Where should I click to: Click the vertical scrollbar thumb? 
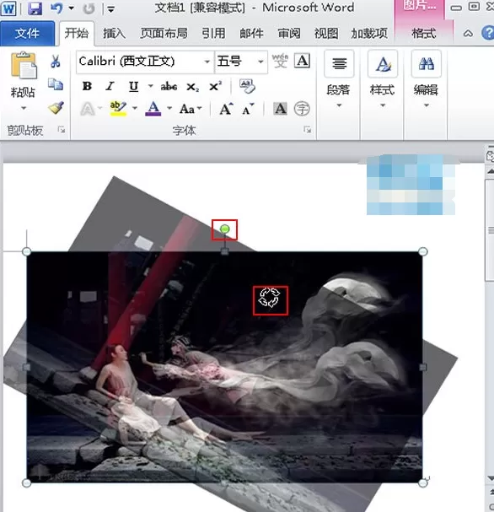pos(490,230)
